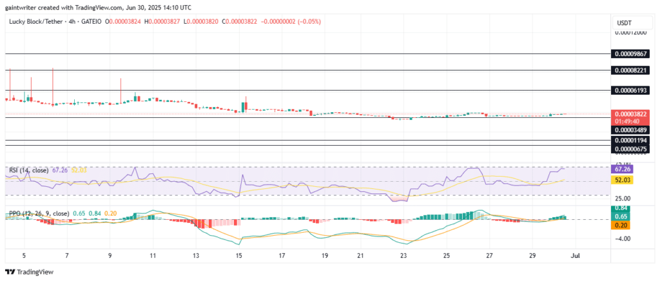Screen dimensions: 660x281
Task: Click the 25.00 RSI axis tick
Action: [623, 198]
